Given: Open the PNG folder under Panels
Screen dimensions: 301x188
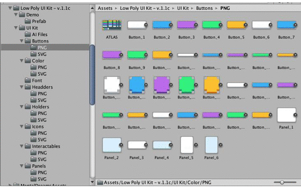Looking at the screenshot, I should 39,173.
